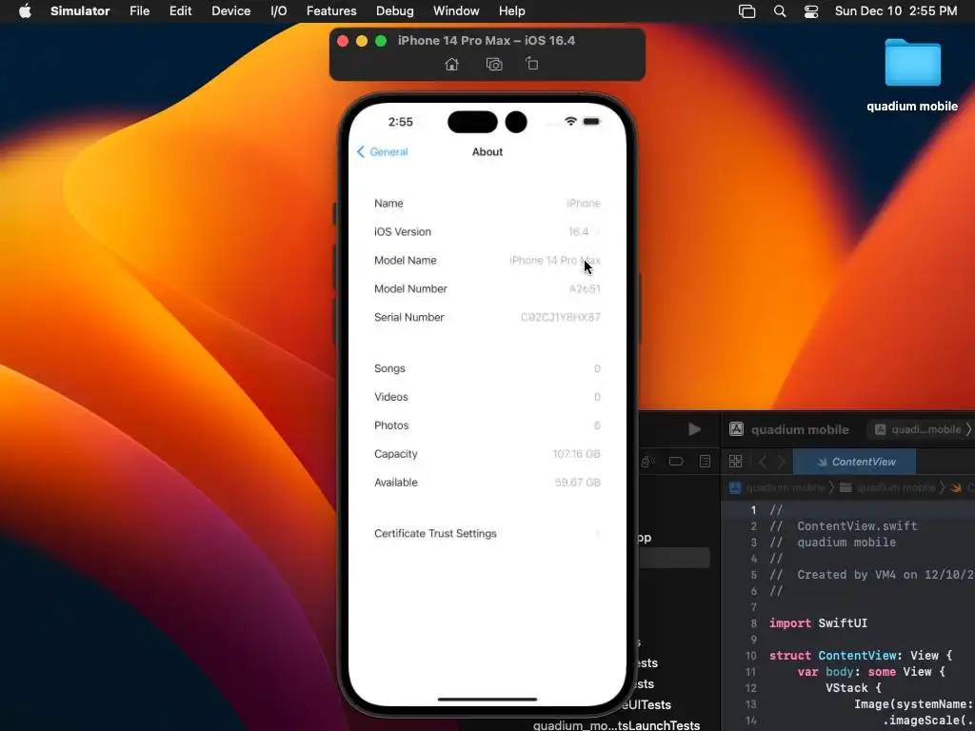Image resolution: width=975 pixels, height=731 pixels.
Task: Open the Edit menu
Action: [180, 11]
